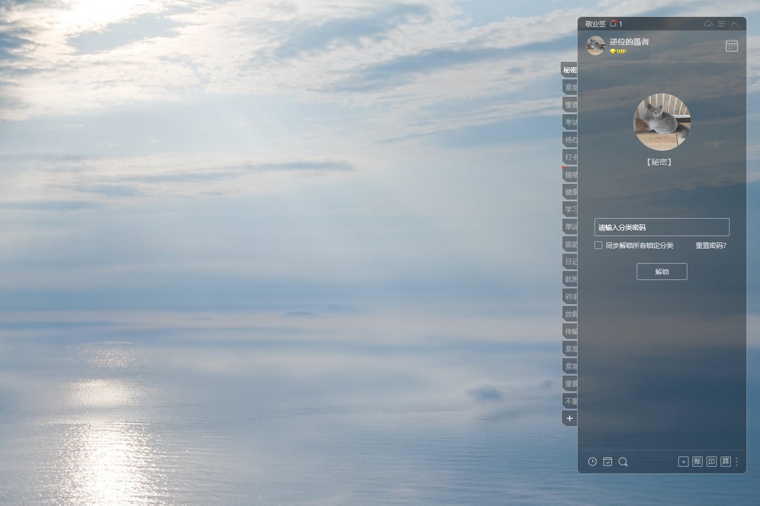Open the vertical three-dots more options

pyautogui.click(x=736, y=462)
